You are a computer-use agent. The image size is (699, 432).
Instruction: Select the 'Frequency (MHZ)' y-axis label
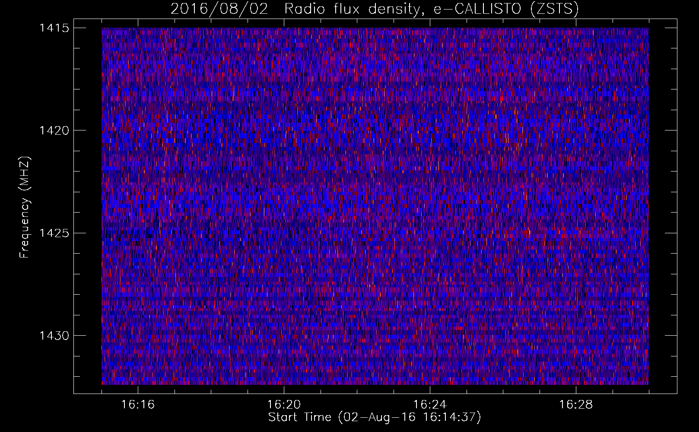pyautogui.click(x=25, y=207)
